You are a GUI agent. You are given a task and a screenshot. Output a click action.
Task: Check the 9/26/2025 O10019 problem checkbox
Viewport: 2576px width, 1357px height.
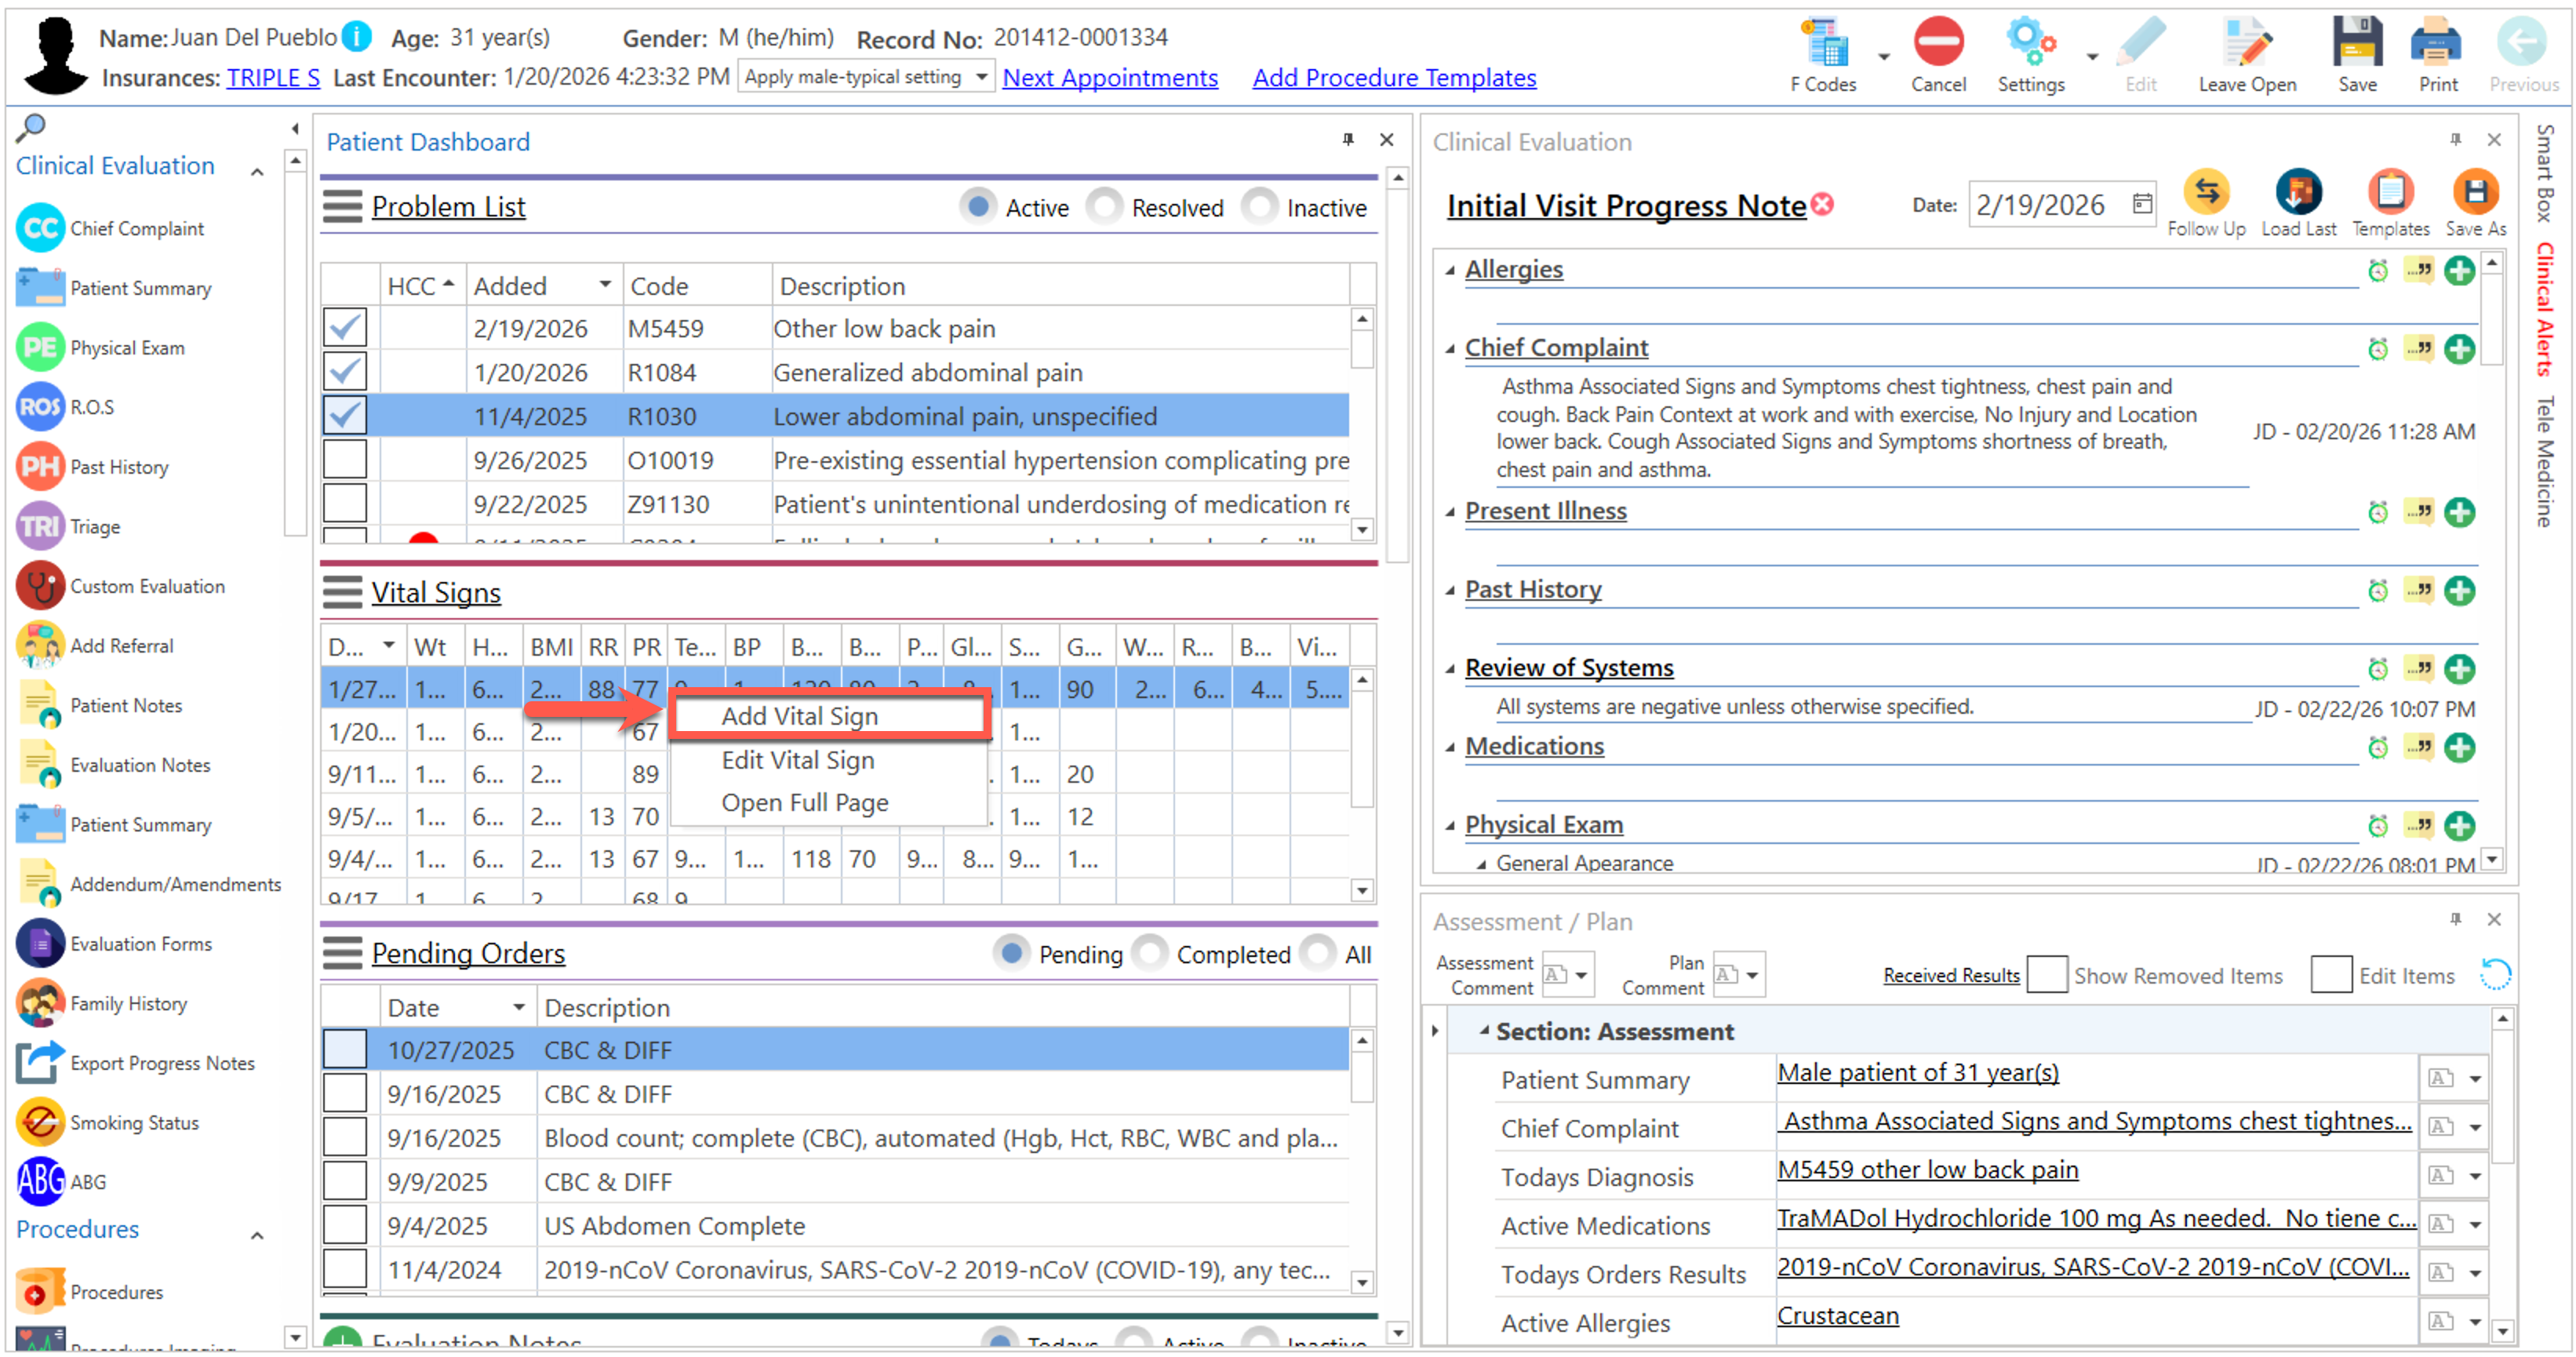click(x=345, y=460)
